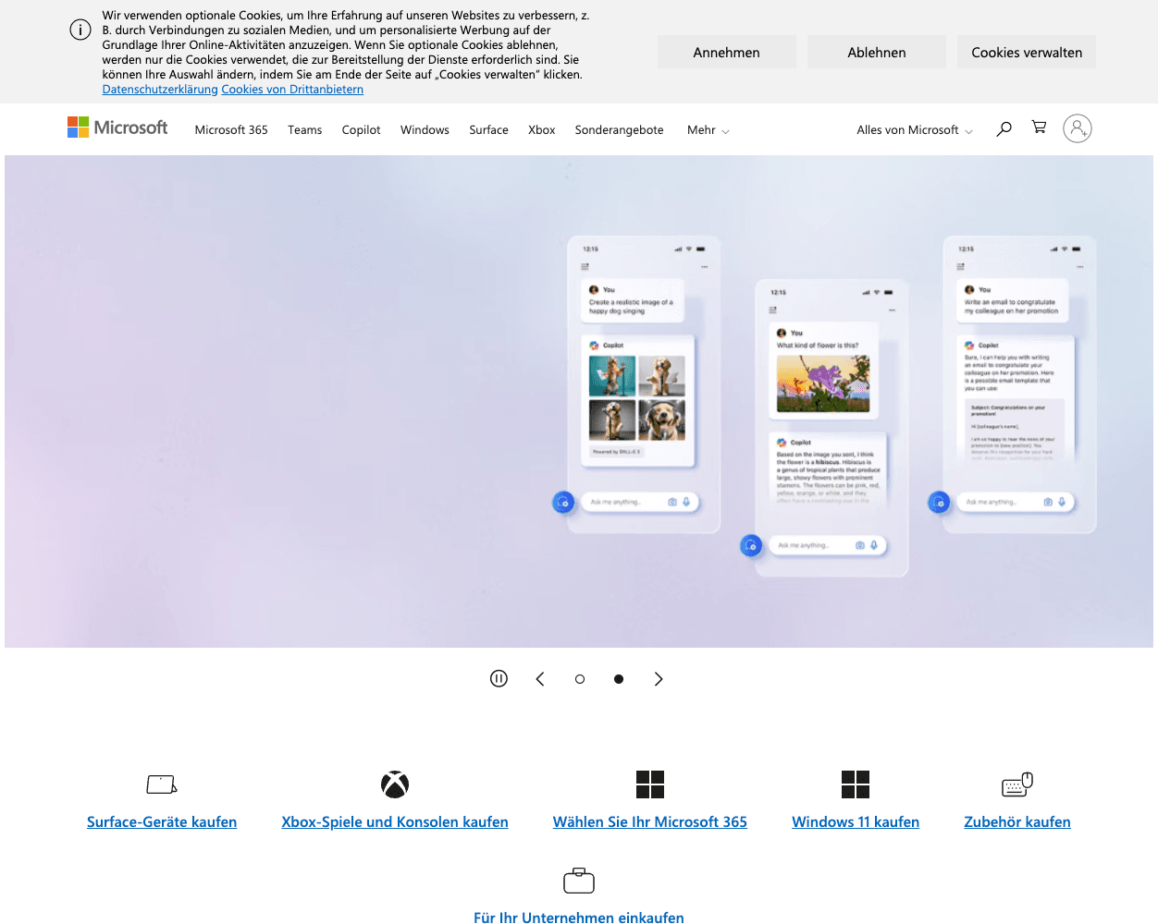1158x924 pixels.
Task: Open the Sonderangebote nav item
Action: point(620,130)
